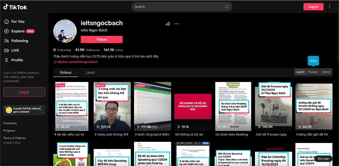Screen dimensions: 339x166
Task: Open the profile more options dots
Action: [177, 24]
